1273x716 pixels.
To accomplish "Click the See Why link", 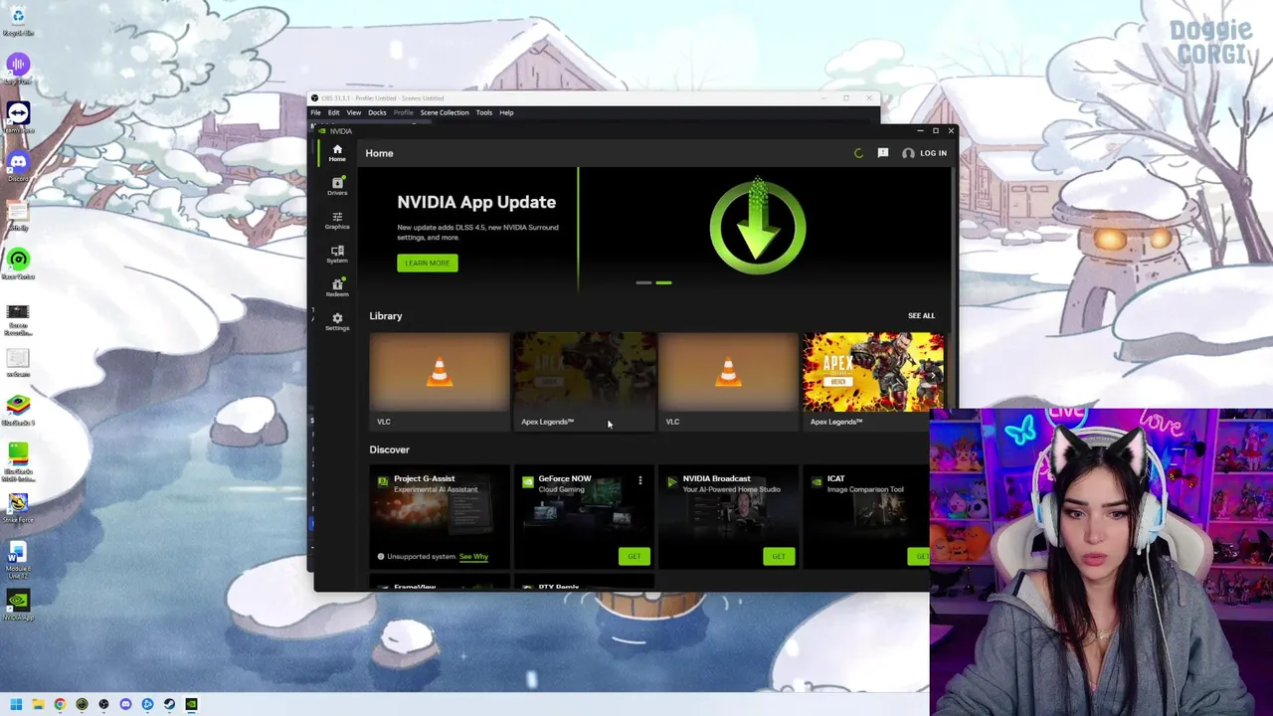I will coord(473,556).
